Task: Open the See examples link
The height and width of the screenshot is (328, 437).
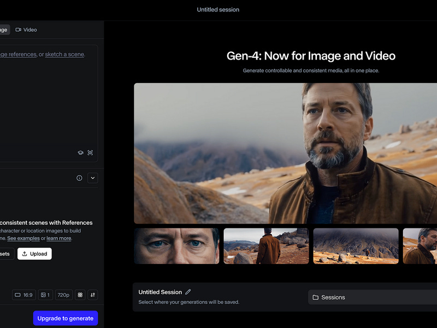Action: coord(23,238)
